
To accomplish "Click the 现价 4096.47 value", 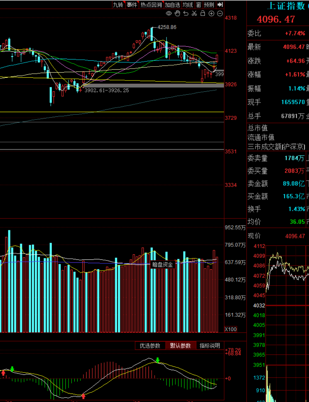I will pos(295,236).
